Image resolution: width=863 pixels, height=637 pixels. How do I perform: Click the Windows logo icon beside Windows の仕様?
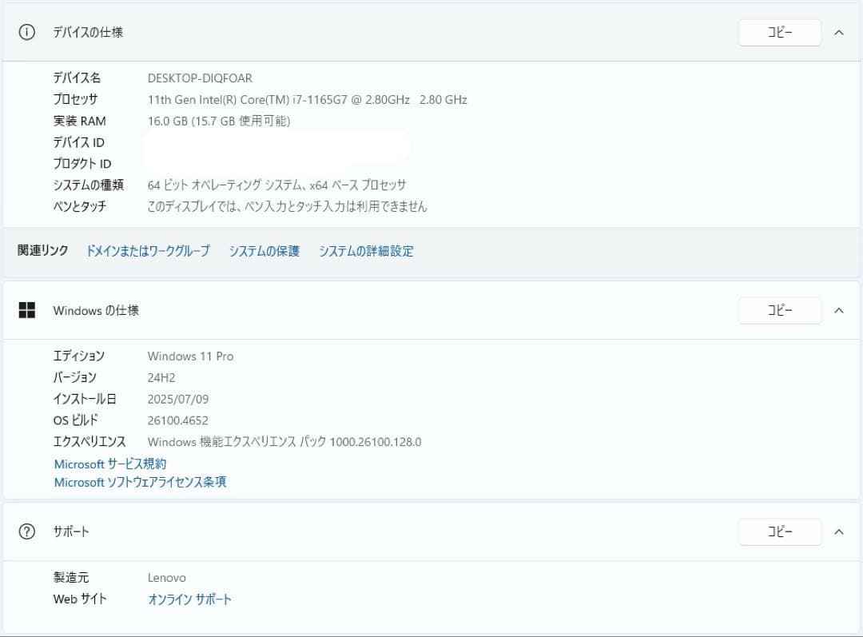[26, 310]
